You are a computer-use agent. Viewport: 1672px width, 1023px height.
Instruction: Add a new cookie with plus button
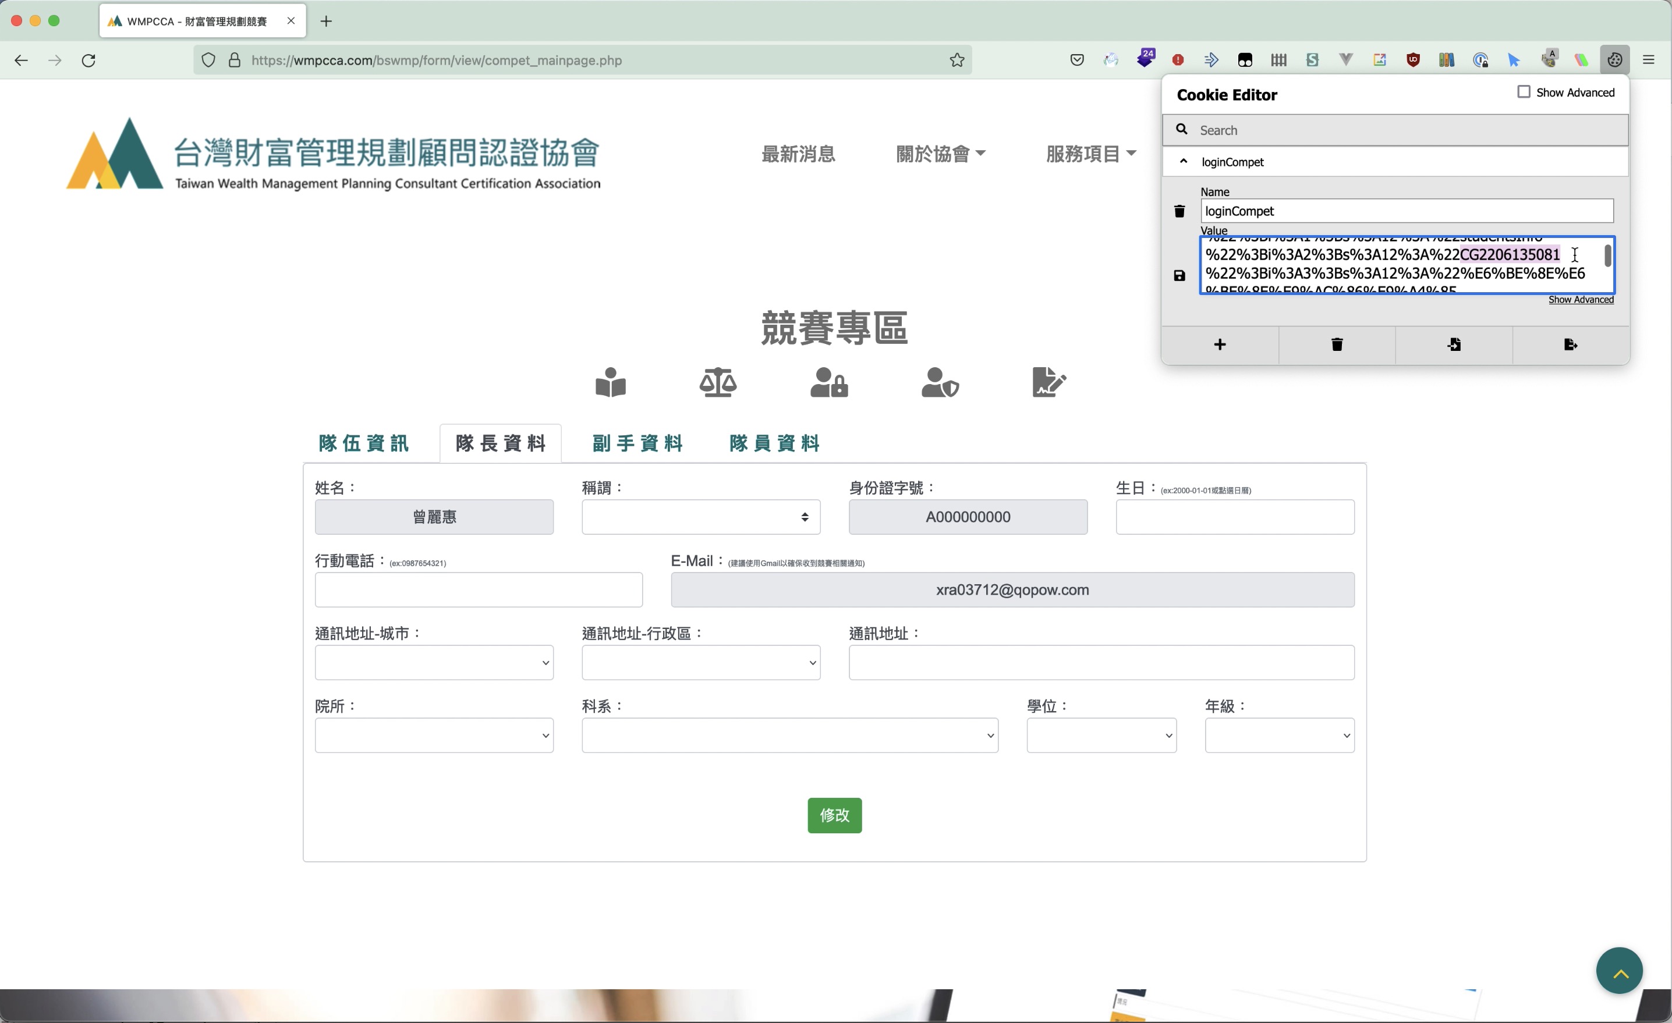[x=1220, y=344]
